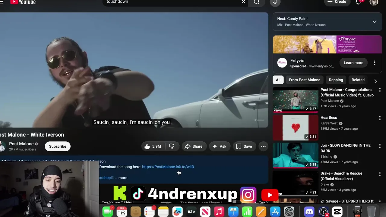386x217 pixels.
Task: Open options for 21 Savage STEPBROTHERS video
Action: pos(380,201)
